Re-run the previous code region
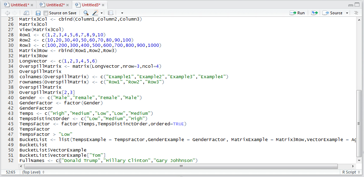 (x=314, y=13)
